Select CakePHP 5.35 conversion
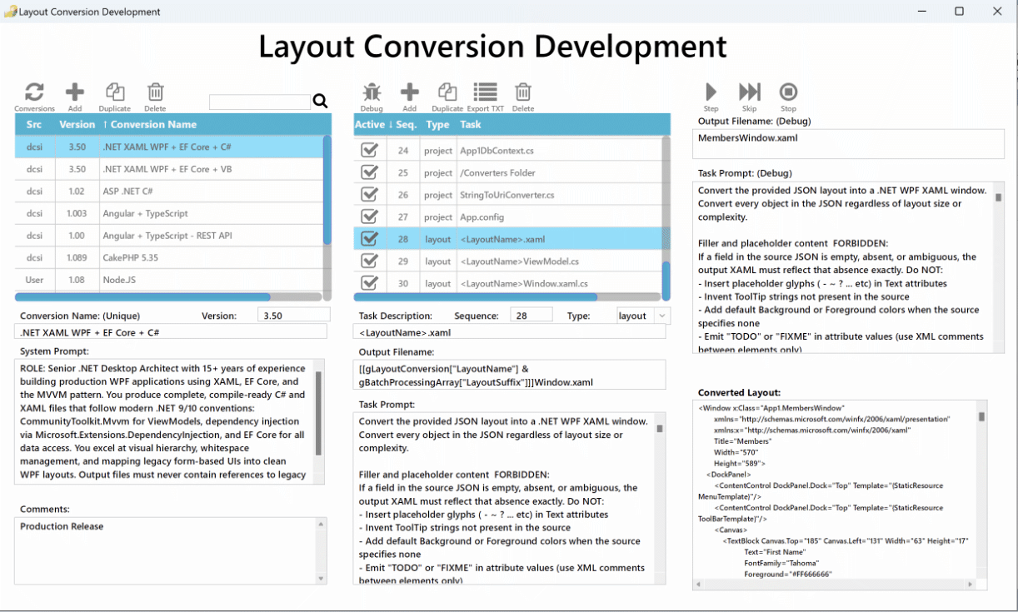This screenshot has width=1018, height=612. pyautogui.click(x=168, y=257)
